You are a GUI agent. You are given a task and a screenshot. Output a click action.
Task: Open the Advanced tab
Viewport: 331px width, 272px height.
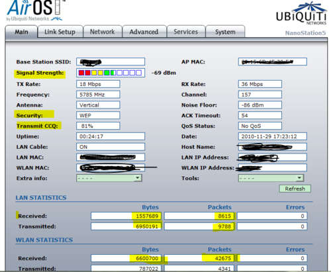pos(144,32)
